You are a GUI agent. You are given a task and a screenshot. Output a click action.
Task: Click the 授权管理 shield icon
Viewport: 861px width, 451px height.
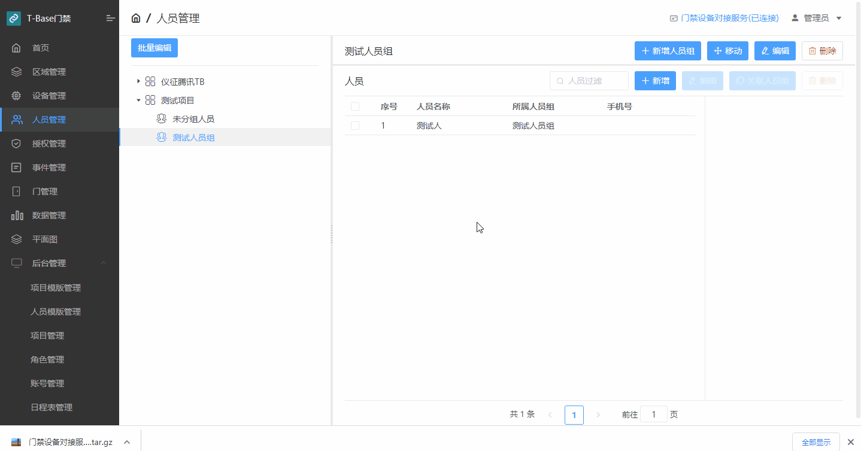click(17, 144)
